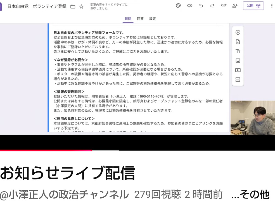Add video icon in side toolbar
The height and width of the screenshot is (201, 275).
tap(238, 70)
